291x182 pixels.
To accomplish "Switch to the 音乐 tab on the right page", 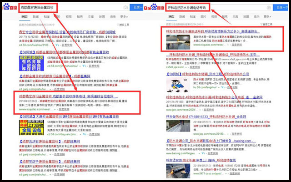I will click(256, 16).
